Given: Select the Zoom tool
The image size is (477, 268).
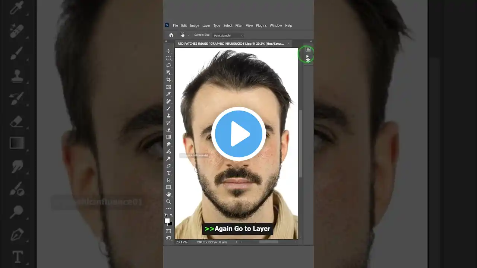Looking at the screenshot, I should tap(168, 201).
